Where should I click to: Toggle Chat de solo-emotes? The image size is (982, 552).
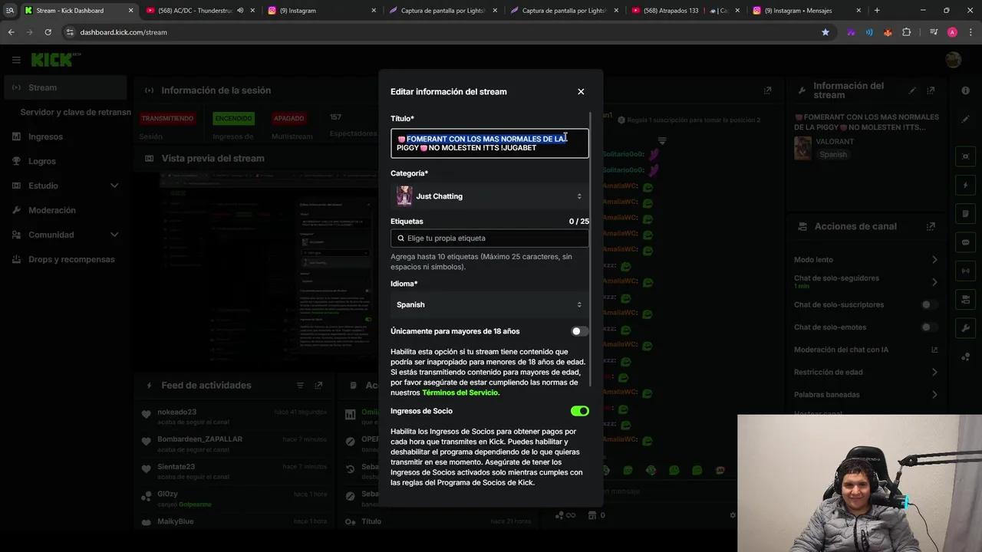929,327
